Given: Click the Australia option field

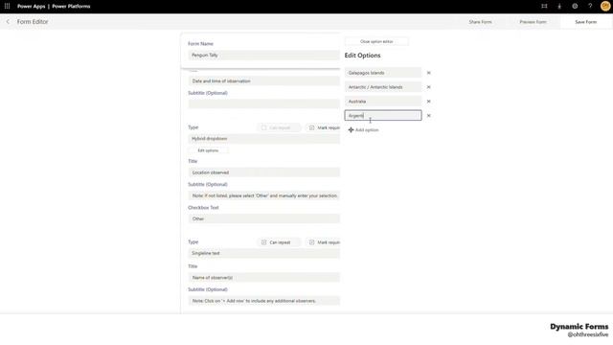Looking at the screenshot, I should (383, 102).
